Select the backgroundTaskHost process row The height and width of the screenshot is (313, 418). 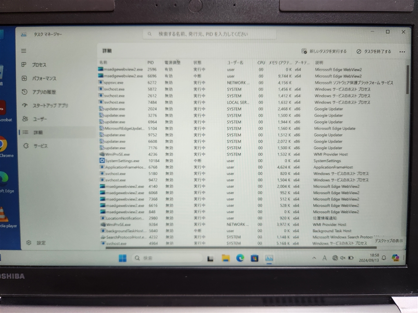[x=251, y=231]
